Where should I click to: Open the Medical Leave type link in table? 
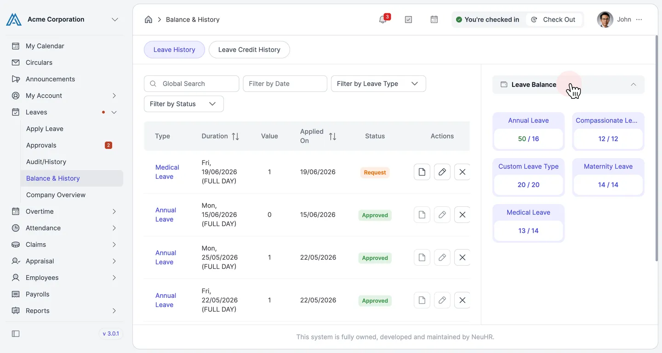click(167, 172)
